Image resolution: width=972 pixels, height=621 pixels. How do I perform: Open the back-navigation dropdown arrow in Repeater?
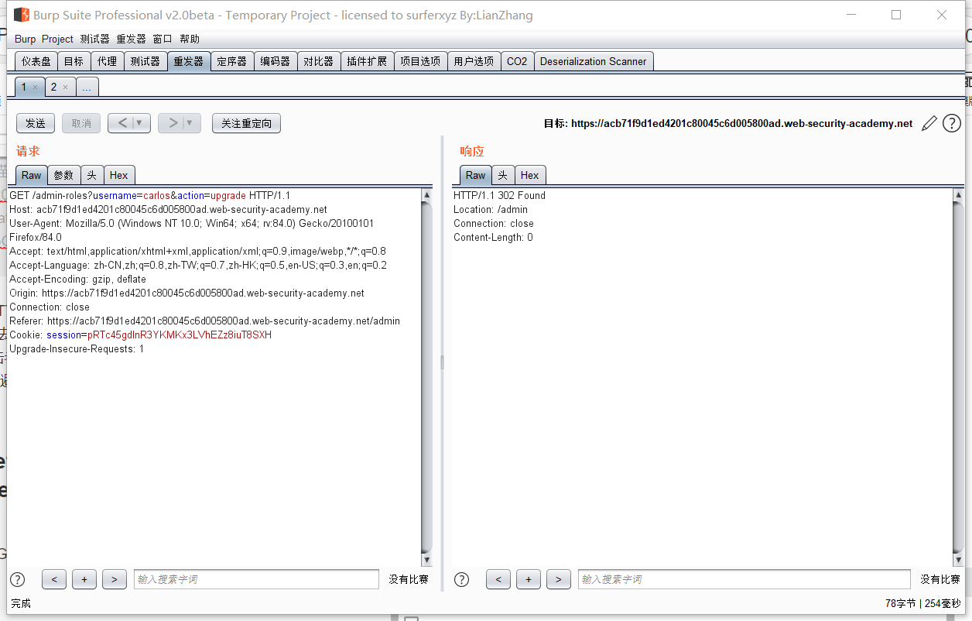[x=141, y=122]
